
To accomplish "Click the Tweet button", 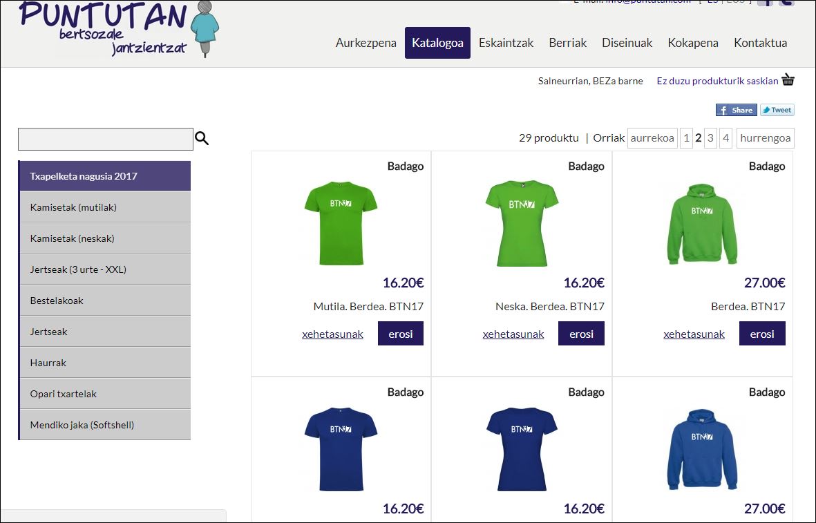I will (x=777, y=110).
